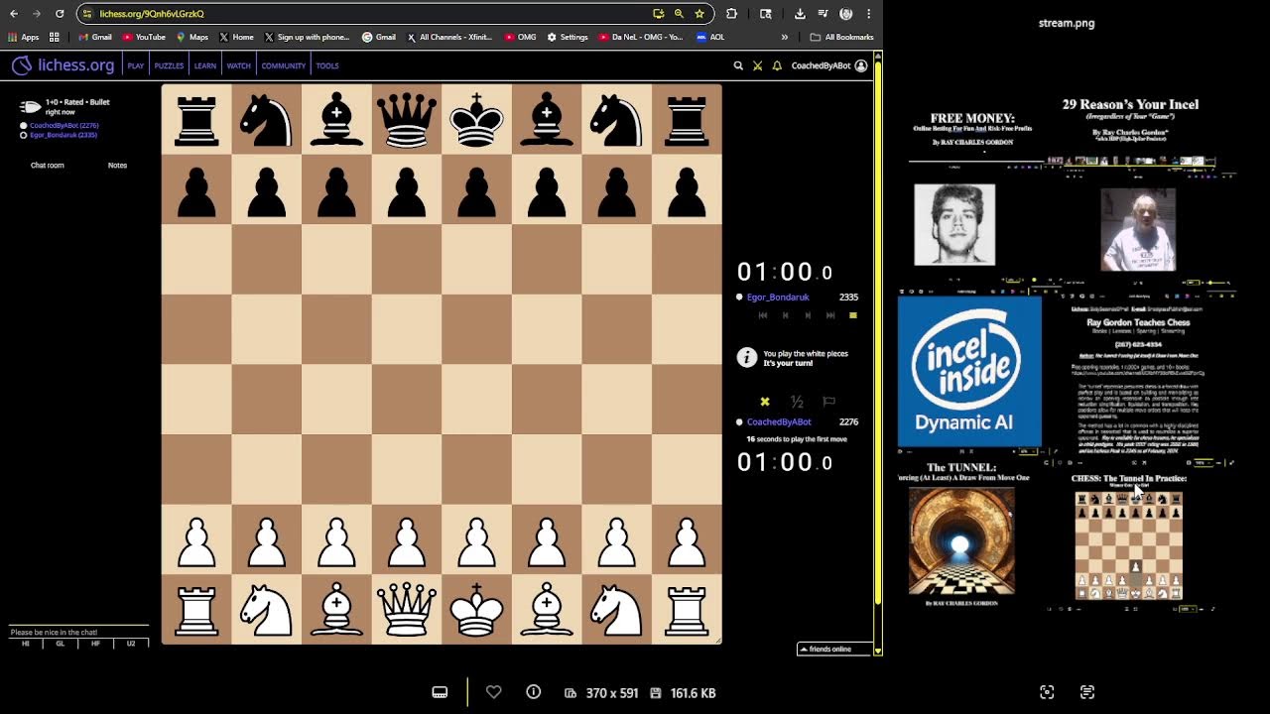Image resolution: width=1270 pixels, height=714 pixels.
Task: Select the white knight on g1
Action: pos(617,610)
